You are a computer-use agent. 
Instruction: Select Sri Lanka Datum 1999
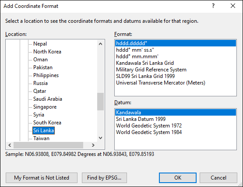176,119
